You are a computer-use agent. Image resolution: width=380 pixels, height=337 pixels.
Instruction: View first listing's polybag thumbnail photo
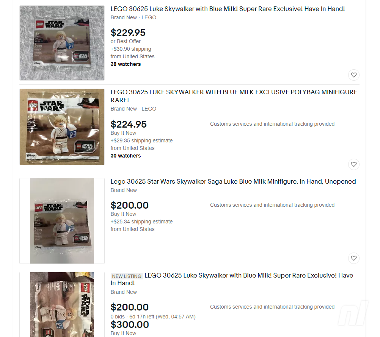coord(62,43)
